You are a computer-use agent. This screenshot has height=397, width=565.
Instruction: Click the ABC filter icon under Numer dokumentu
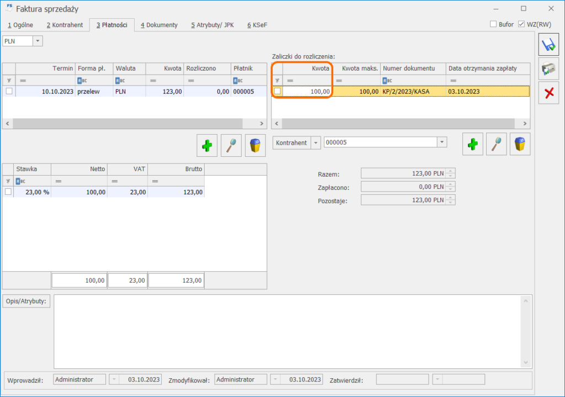(x=387, y=81)
